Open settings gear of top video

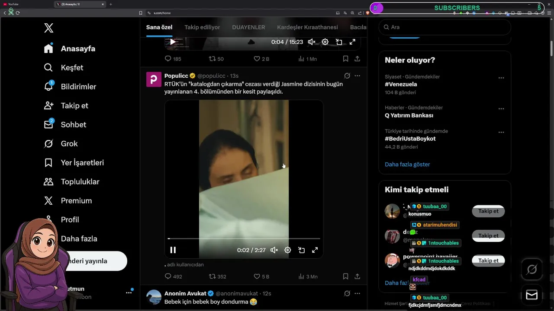(x=325, y=42)
